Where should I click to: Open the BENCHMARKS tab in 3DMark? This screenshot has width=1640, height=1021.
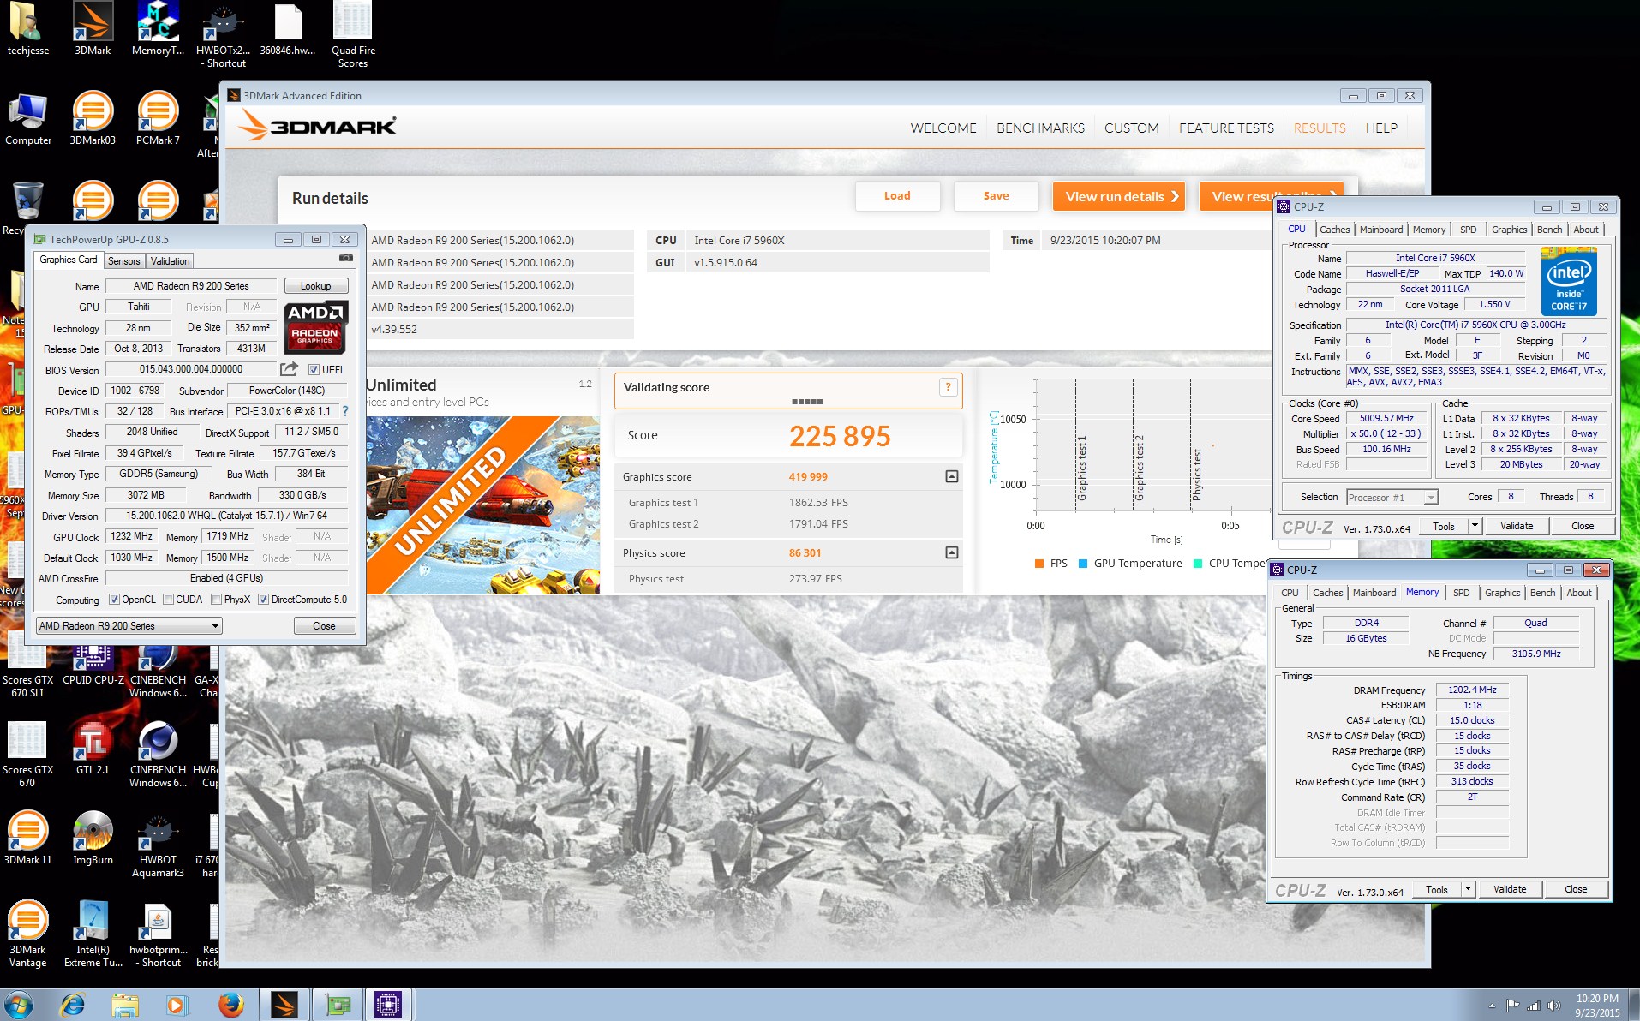pos(1040,128)
